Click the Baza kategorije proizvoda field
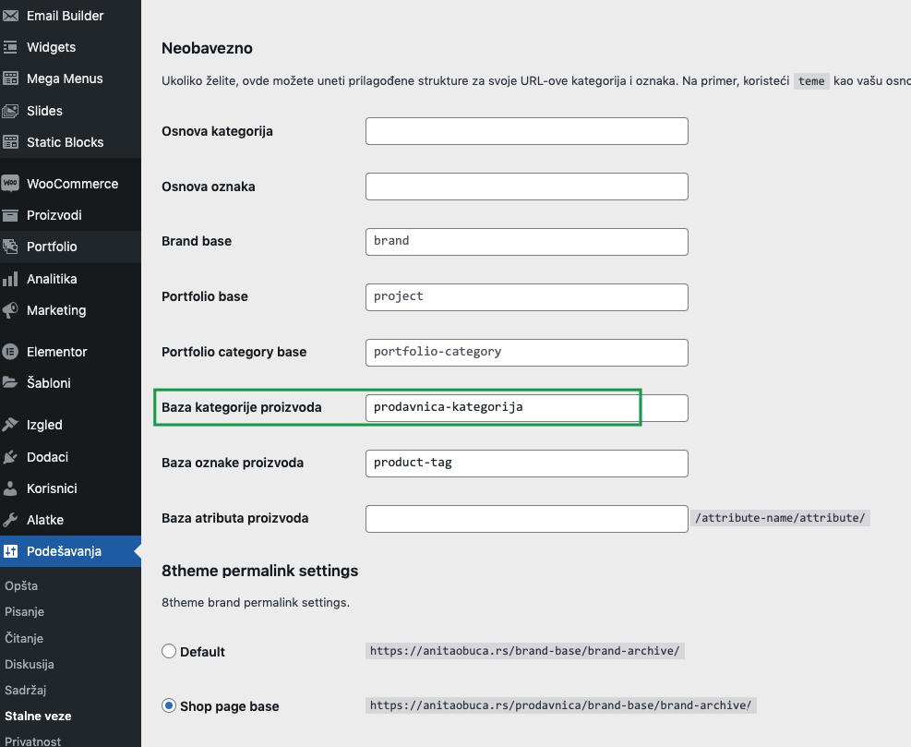Image resolution: width=911 pixels, height=747 pixels. point(527,408)
